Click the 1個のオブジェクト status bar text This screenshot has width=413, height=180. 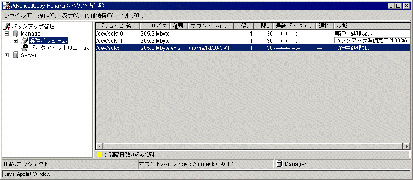(26, 164)
